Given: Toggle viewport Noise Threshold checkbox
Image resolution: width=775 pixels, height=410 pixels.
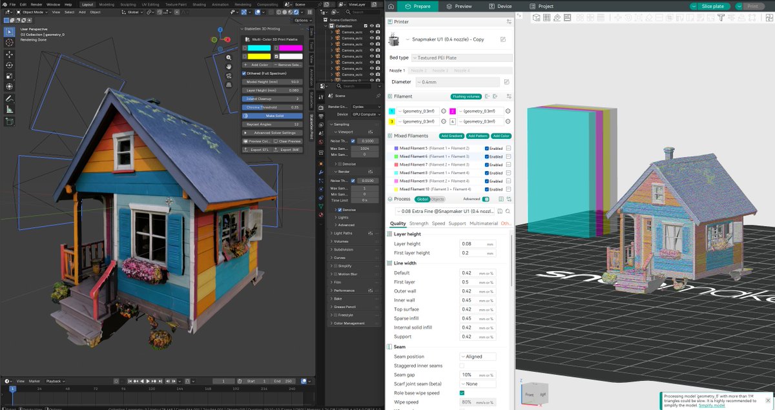Looking at the screenshot, I should point(353,141).
